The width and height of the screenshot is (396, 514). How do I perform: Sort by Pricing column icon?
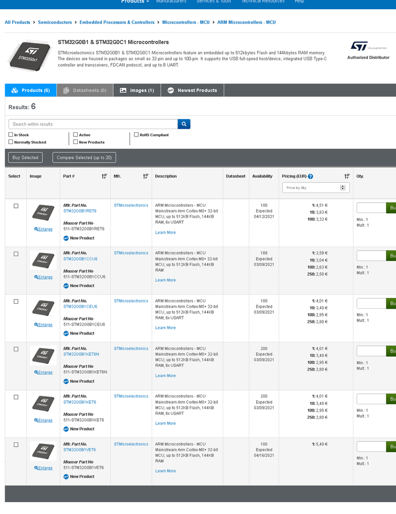[x=347, y=176]
